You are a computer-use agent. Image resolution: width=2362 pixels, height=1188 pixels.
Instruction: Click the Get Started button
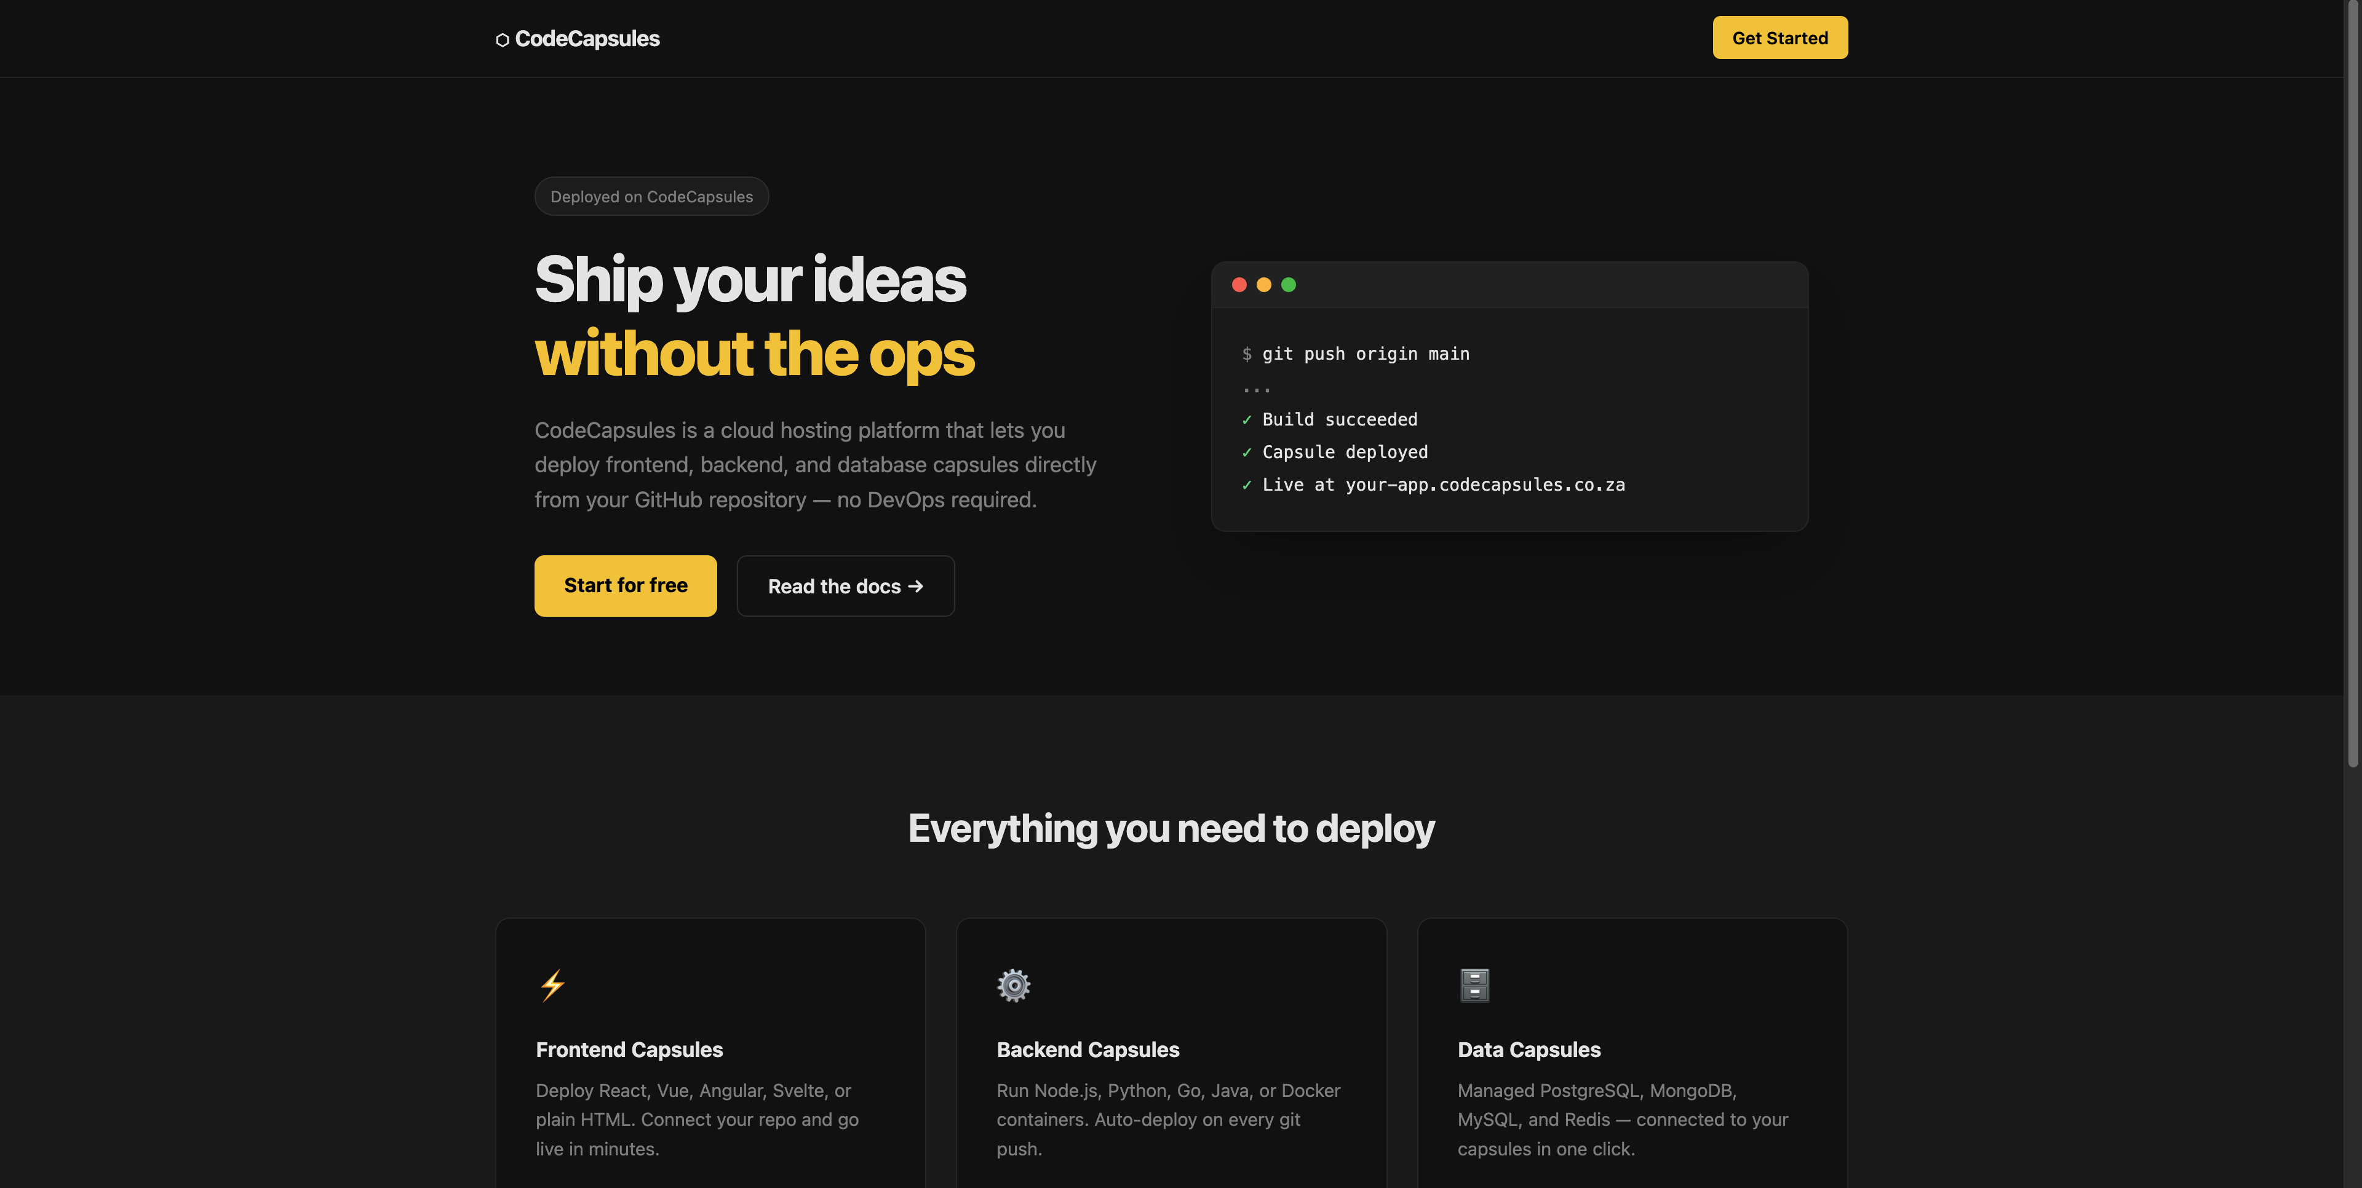coord(1779,38)
